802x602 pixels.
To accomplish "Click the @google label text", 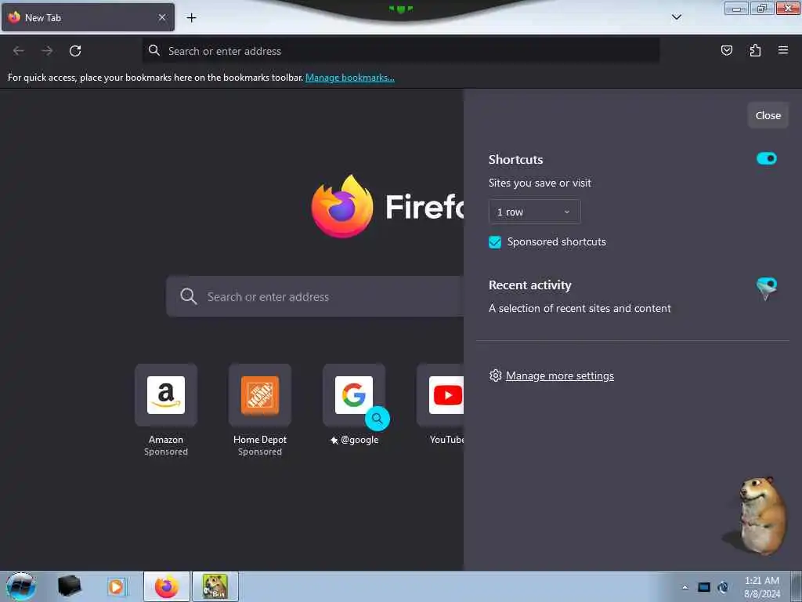I will 359,440.
